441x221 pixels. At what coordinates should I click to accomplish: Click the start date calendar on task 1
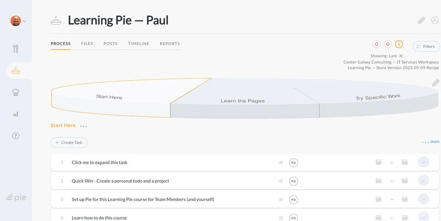click(378, 162)
